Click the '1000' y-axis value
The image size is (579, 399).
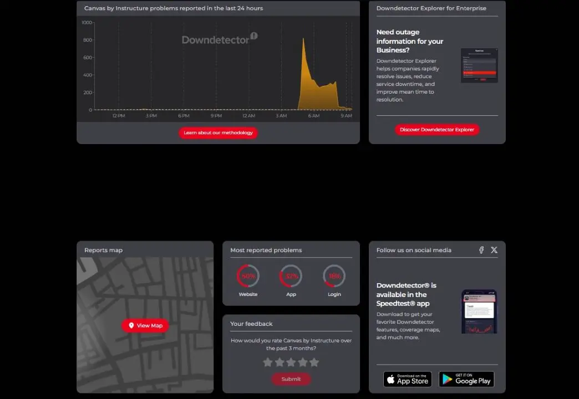coord(87,23)
